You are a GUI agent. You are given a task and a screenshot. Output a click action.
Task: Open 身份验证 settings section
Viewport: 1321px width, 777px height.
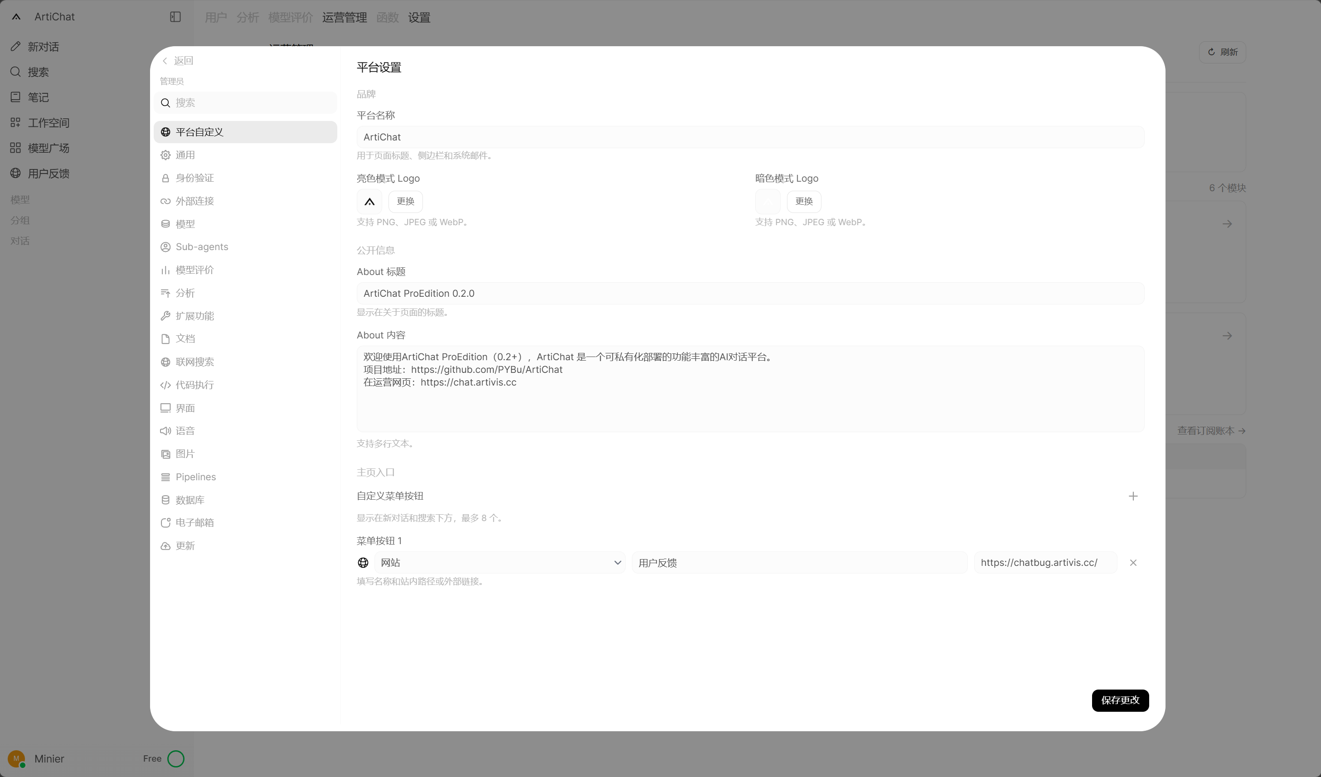pyautogui.click(x=245, y=178)
